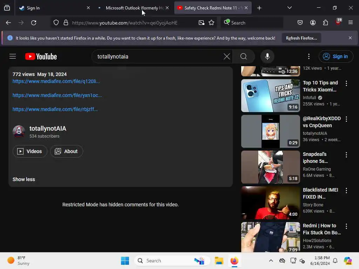This screenshot has height=269, width=359.
Task: Show site security padlock information
Action: (x=66, y=23)
